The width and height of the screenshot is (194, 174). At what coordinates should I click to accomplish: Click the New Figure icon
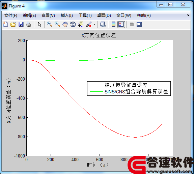pyautogui.click(x=5, y=24)
